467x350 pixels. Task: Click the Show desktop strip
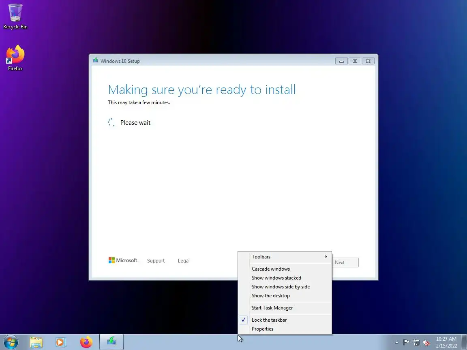464,342
